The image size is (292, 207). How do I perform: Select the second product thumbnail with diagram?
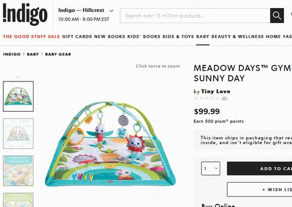pos(18,134)
